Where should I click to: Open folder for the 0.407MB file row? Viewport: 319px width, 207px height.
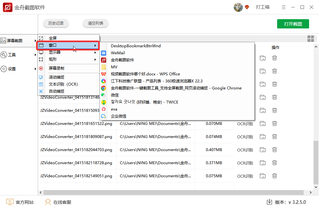click(x=263, y=149)
